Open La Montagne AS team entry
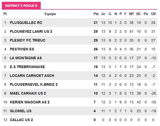The width and height of the screenshot is (160, 126). pos(26,58)
